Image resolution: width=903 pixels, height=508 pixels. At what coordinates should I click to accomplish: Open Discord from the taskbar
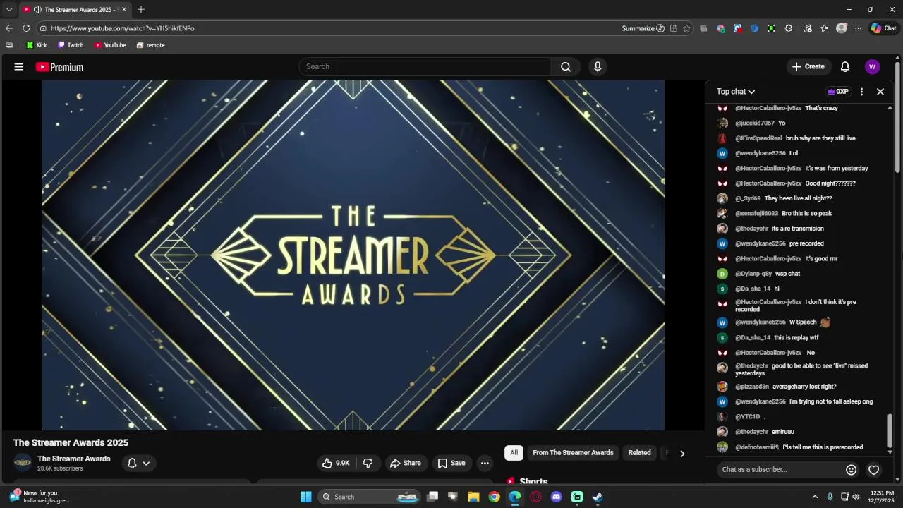pyautogui.click(x=557, y=497)
